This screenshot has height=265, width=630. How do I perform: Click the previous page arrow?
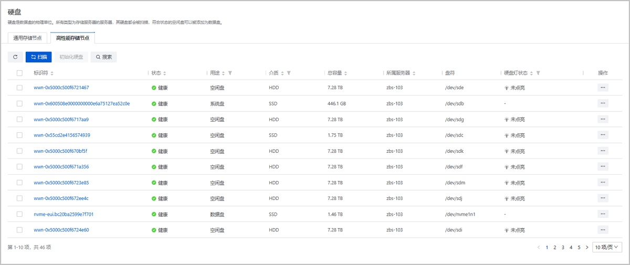pyautogui.click(x=539, y=247)
